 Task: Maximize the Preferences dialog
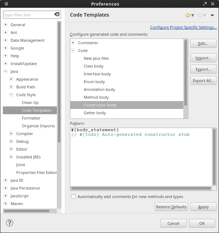point(205,4)
